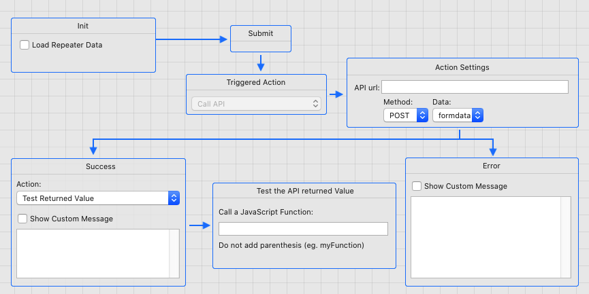
Task: Click the Test the API returned Value header
Action: 304,191
